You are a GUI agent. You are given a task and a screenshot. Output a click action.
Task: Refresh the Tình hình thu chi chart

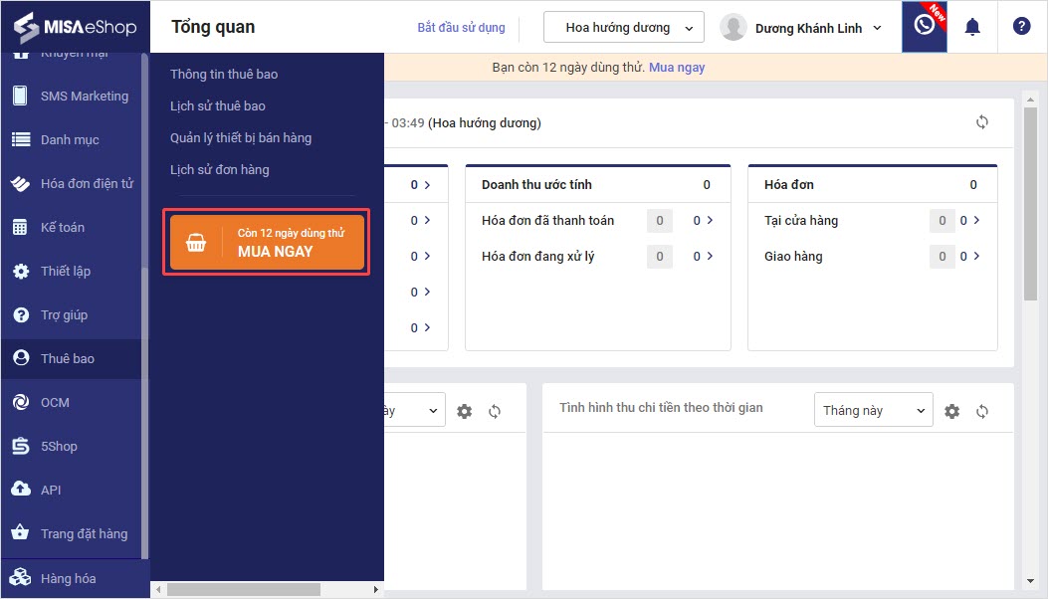coord(982,411)
